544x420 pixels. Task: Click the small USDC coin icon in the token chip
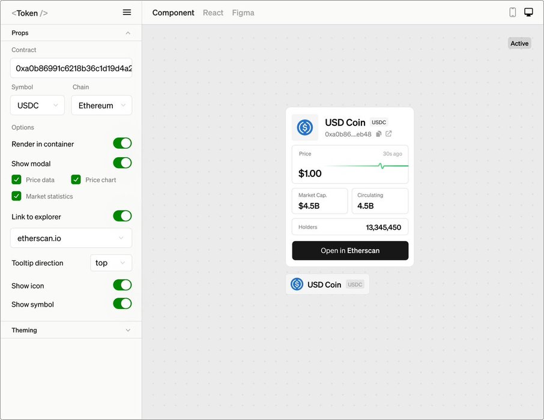click(297, 284)
